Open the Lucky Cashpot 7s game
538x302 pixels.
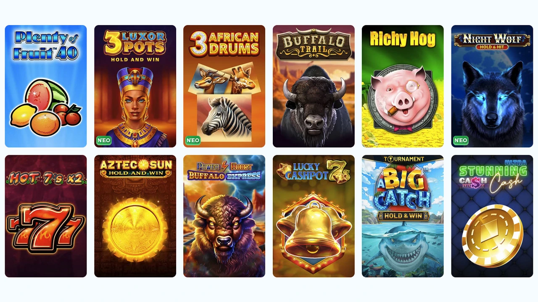pos(314,216)
